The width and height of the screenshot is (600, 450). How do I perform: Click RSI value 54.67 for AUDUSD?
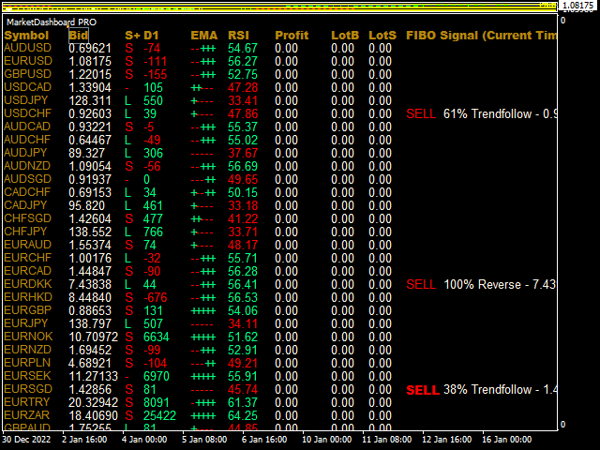point(243,48)
